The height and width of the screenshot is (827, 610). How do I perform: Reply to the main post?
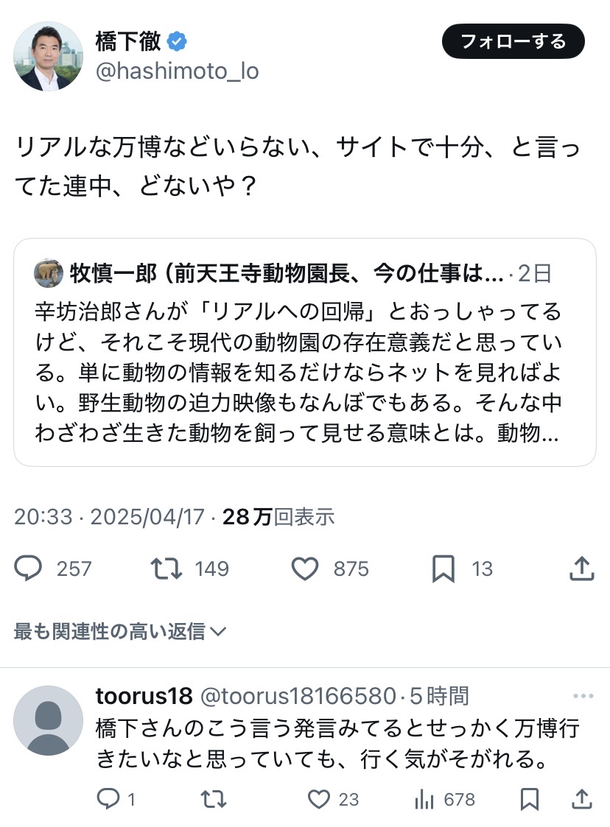pyautogui.click(x=29, y=569)
